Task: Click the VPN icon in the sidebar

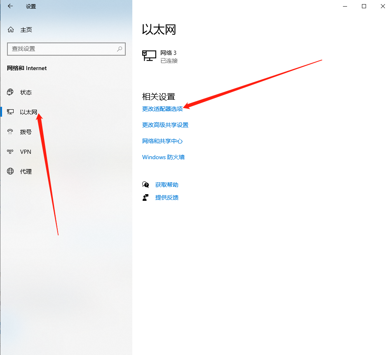Action: [x=10, y=151]
